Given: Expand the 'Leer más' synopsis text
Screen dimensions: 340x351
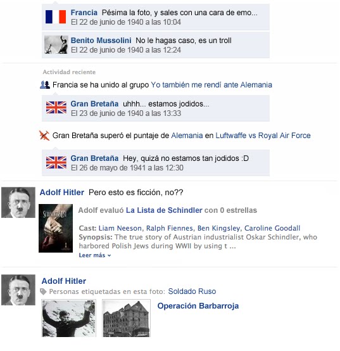Looking at the screenshot, I should [94, 255].
